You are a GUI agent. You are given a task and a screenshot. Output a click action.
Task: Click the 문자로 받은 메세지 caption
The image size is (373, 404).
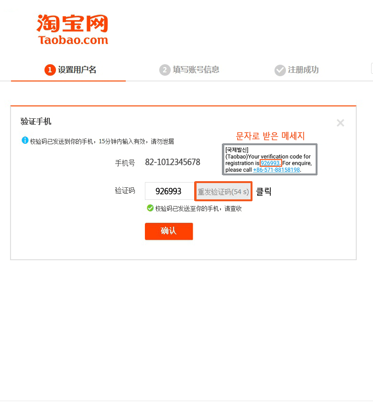coord(270,136)
